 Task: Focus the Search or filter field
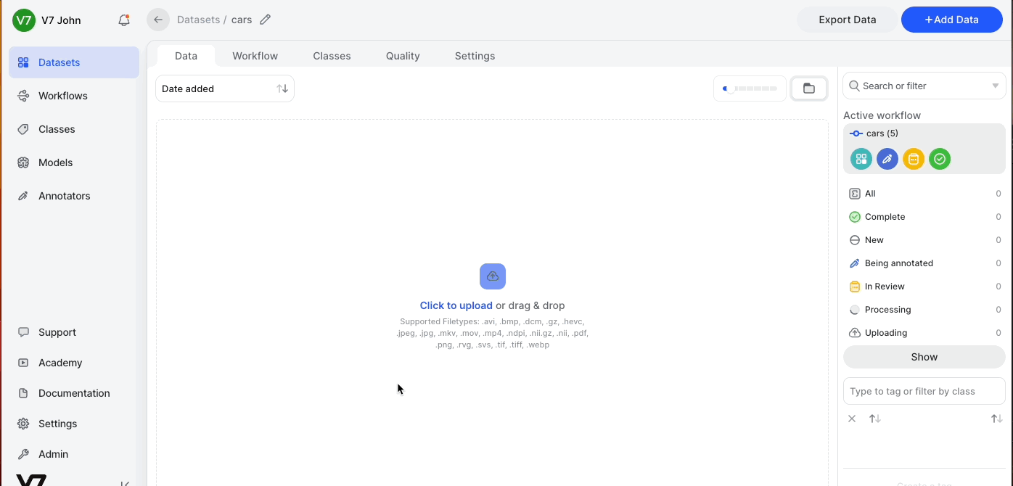tap(924, 86)
